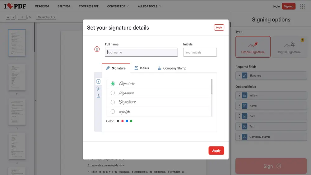This screenshot has width=311, height=175.
Task: Expand the ALL PDF TOOLS menu
Action: (x=149, y=6)
